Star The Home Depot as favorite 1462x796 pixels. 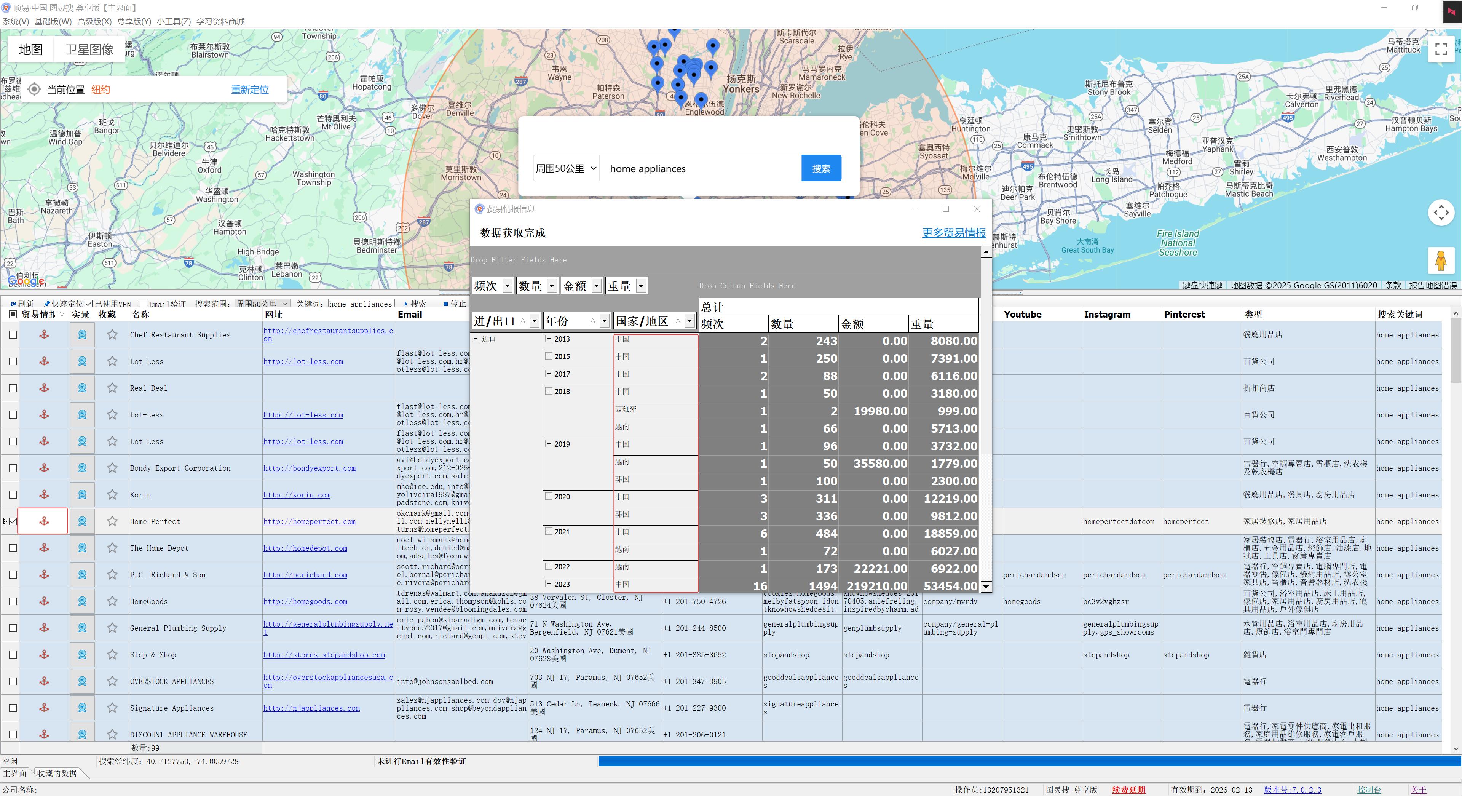click(x=112, y=548)
